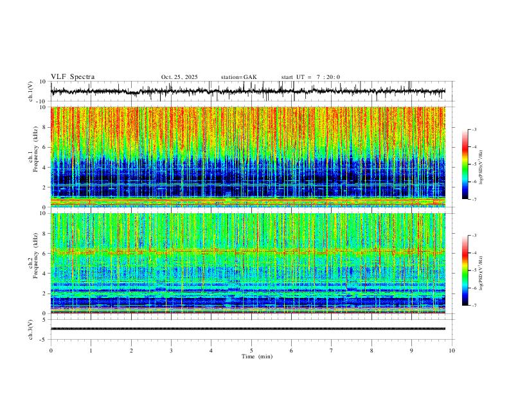Click inside the ch.1 spectrogram panel

coord(248,157)
